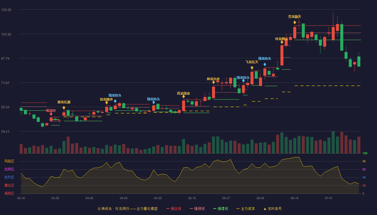377x215 pixels.
Task: Toggle the 龙吟信号 legend entry
Action: click(273, 209)
